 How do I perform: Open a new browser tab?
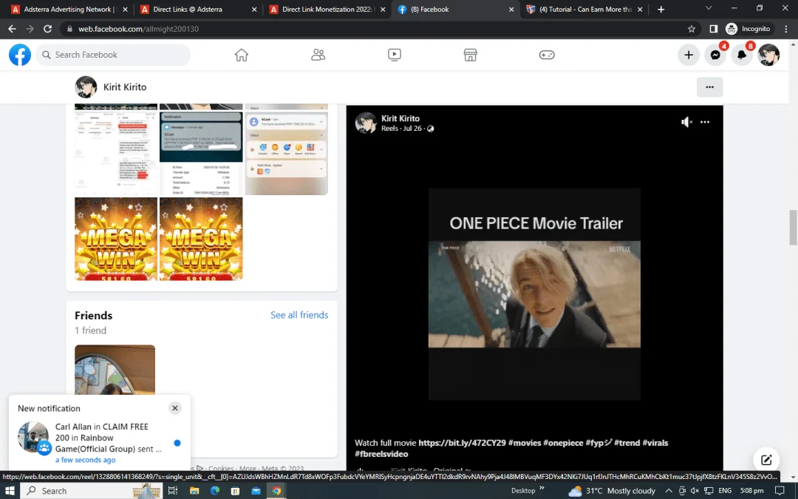click(661, 9)
